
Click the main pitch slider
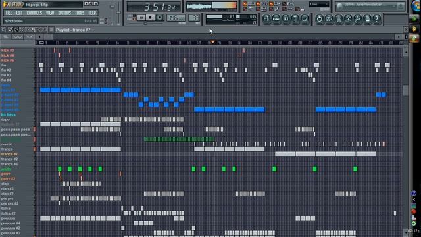tap(118, 13)
